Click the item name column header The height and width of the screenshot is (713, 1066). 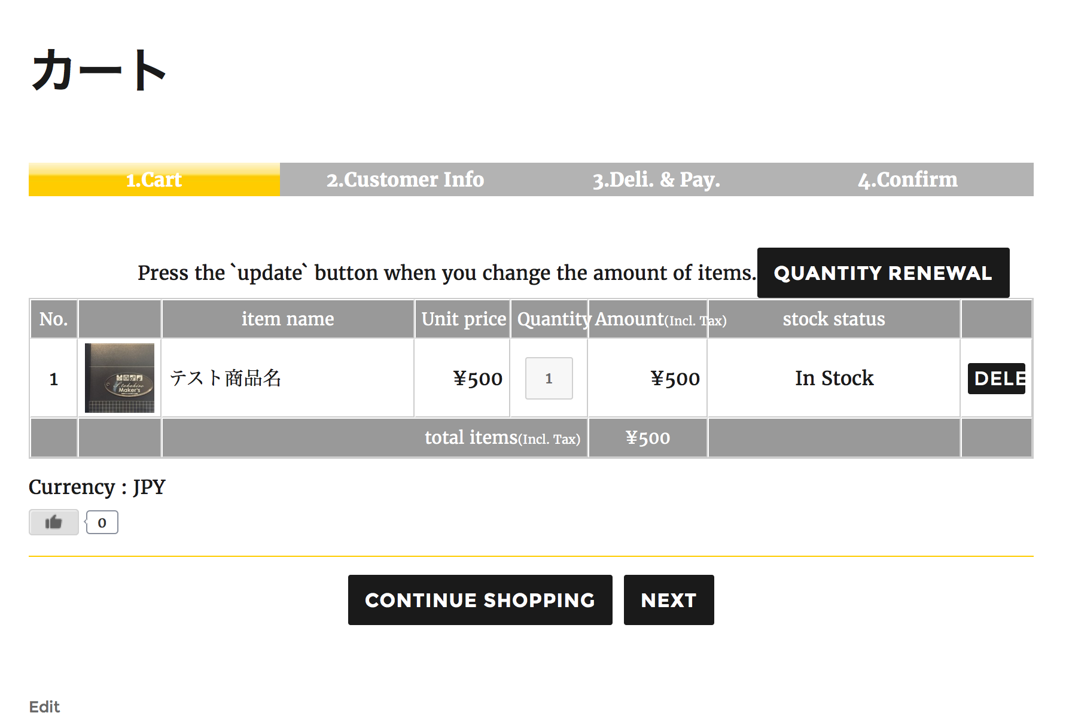coord(288,319)
